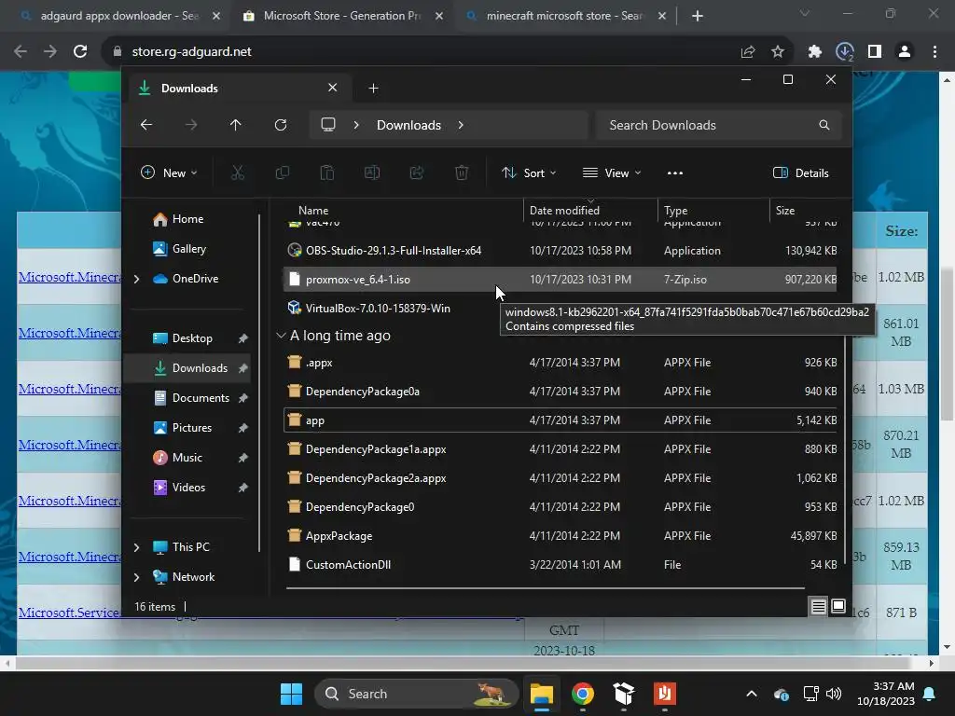This screenshot has width=955, height=716.
Task: Add a new Explorer tab
Action: 373,89
